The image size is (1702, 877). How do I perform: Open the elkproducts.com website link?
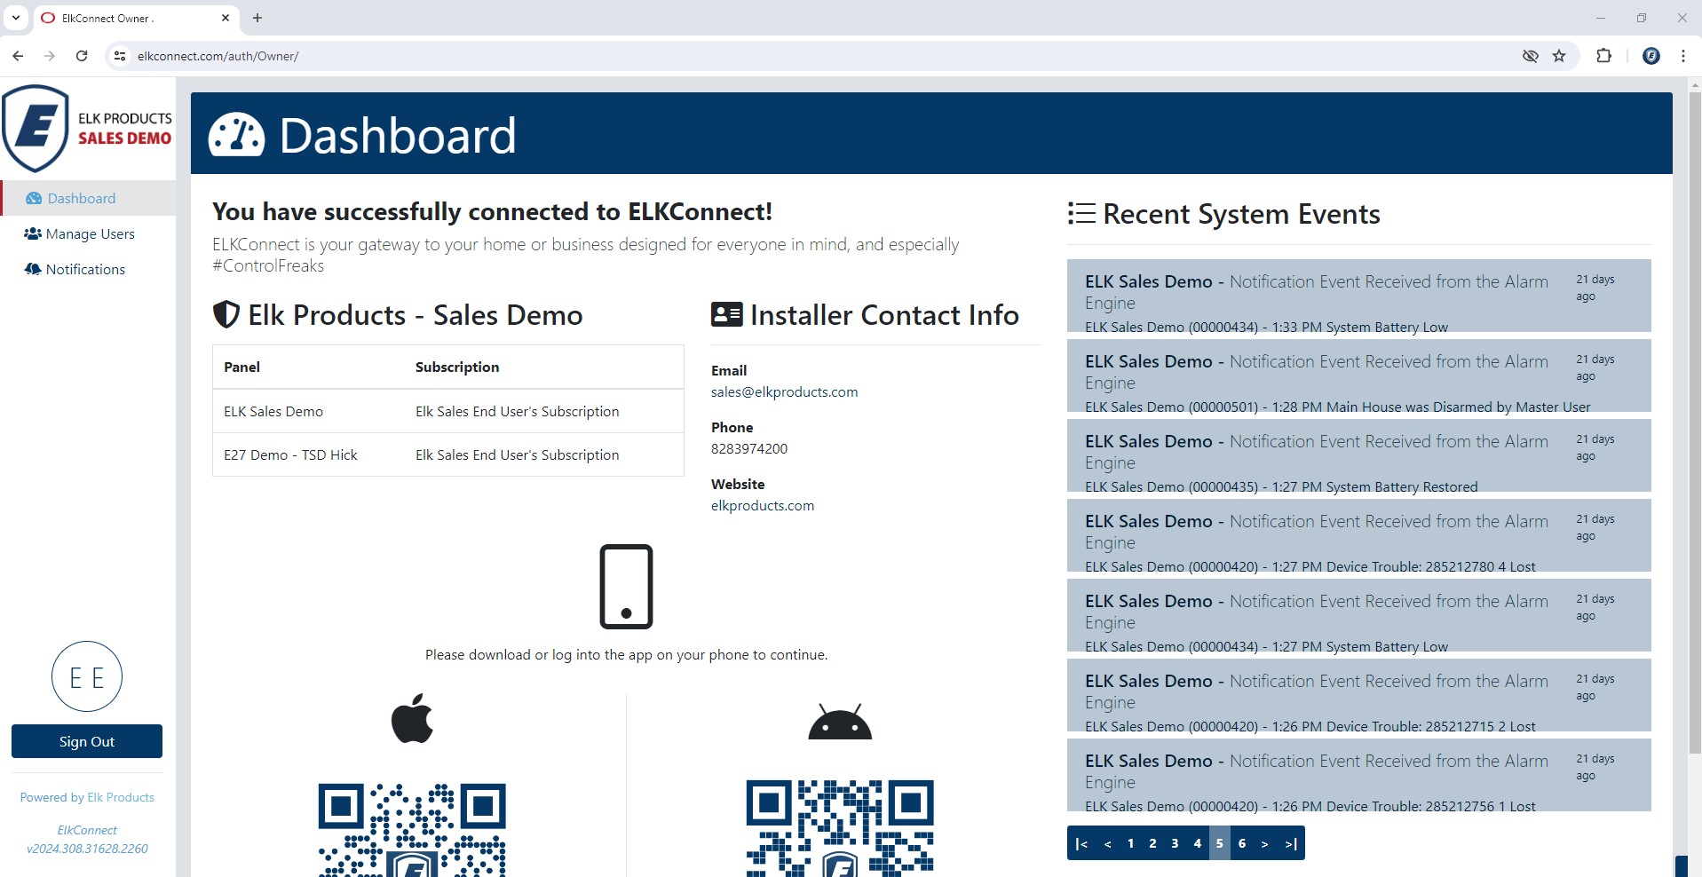tap(762, 505)
